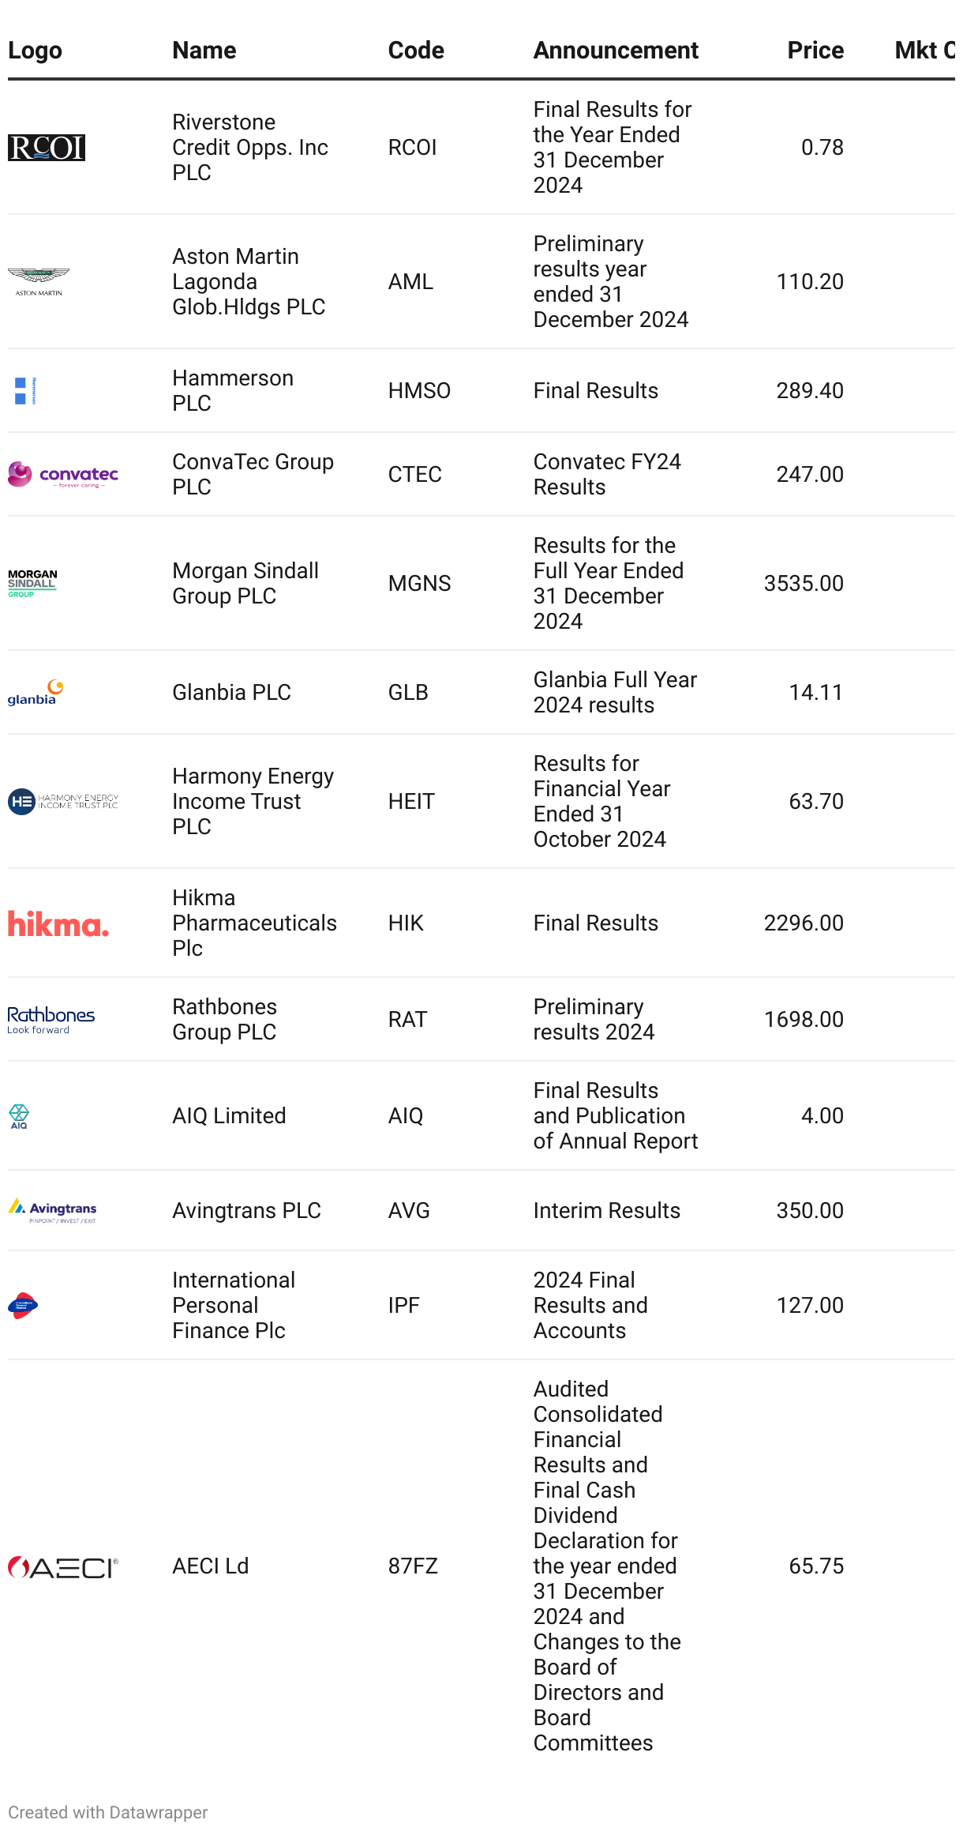Select the Harmony Energy Income Trust logo
This screenshot has width=963, height=1831.
click(x=63, y=802)
